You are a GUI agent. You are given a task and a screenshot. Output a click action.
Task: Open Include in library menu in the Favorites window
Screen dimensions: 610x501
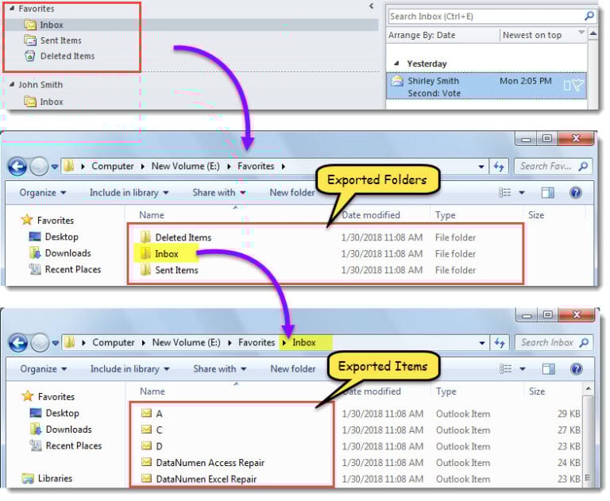[x=129, y=193]
